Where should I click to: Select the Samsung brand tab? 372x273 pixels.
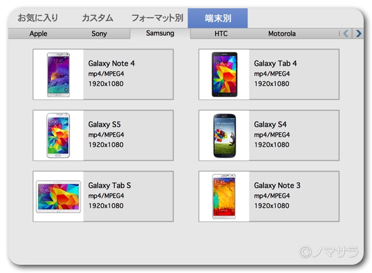click(160, 33)
